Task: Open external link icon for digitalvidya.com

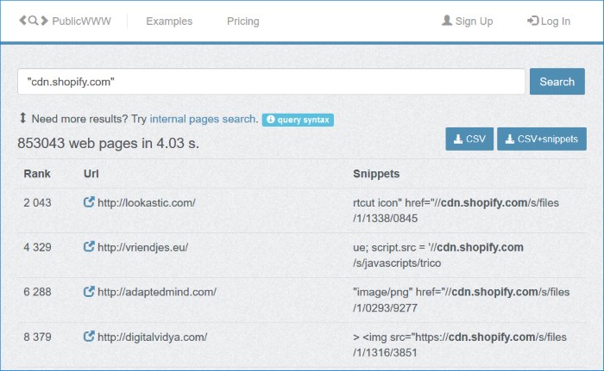Action: [89, 337]
